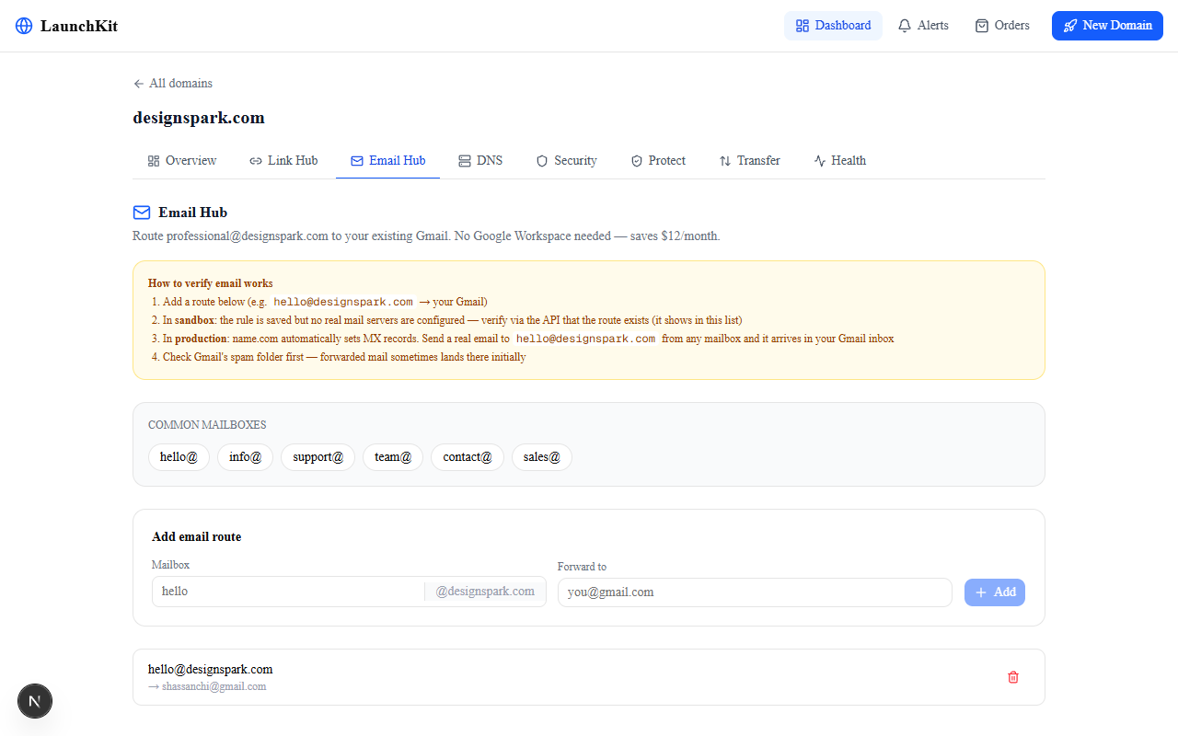Start a New Domain
This screenshot has width=1178, height=736.
coord(1107,26)
